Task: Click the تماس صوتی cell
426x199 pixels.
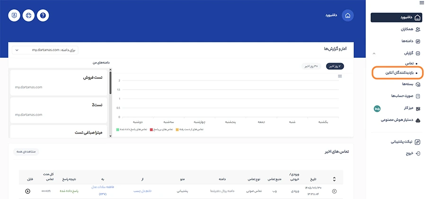Action: click(x=255, y=191)
